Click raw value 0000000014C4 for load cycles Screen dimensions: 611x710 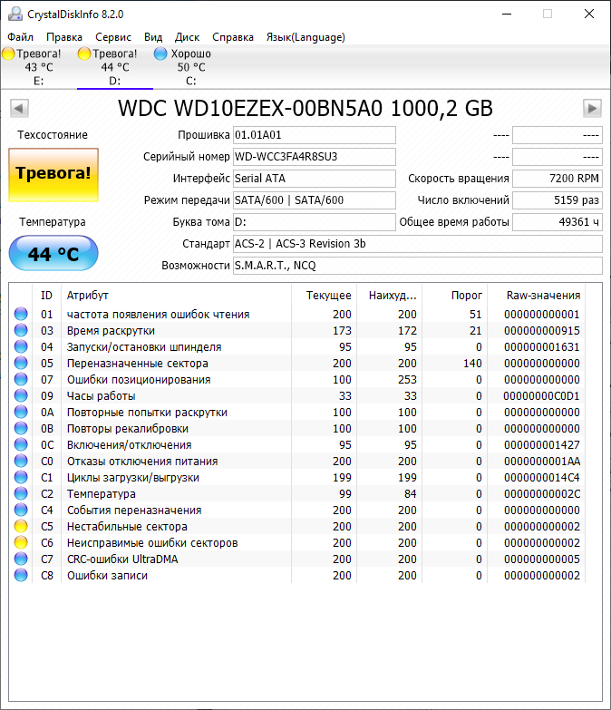542,478
